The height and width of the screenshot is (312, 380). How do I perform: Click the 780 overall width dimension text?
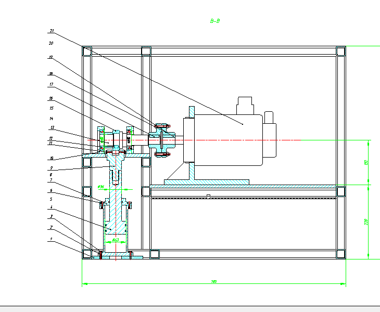pyautogui.click(x=214, y=281)
